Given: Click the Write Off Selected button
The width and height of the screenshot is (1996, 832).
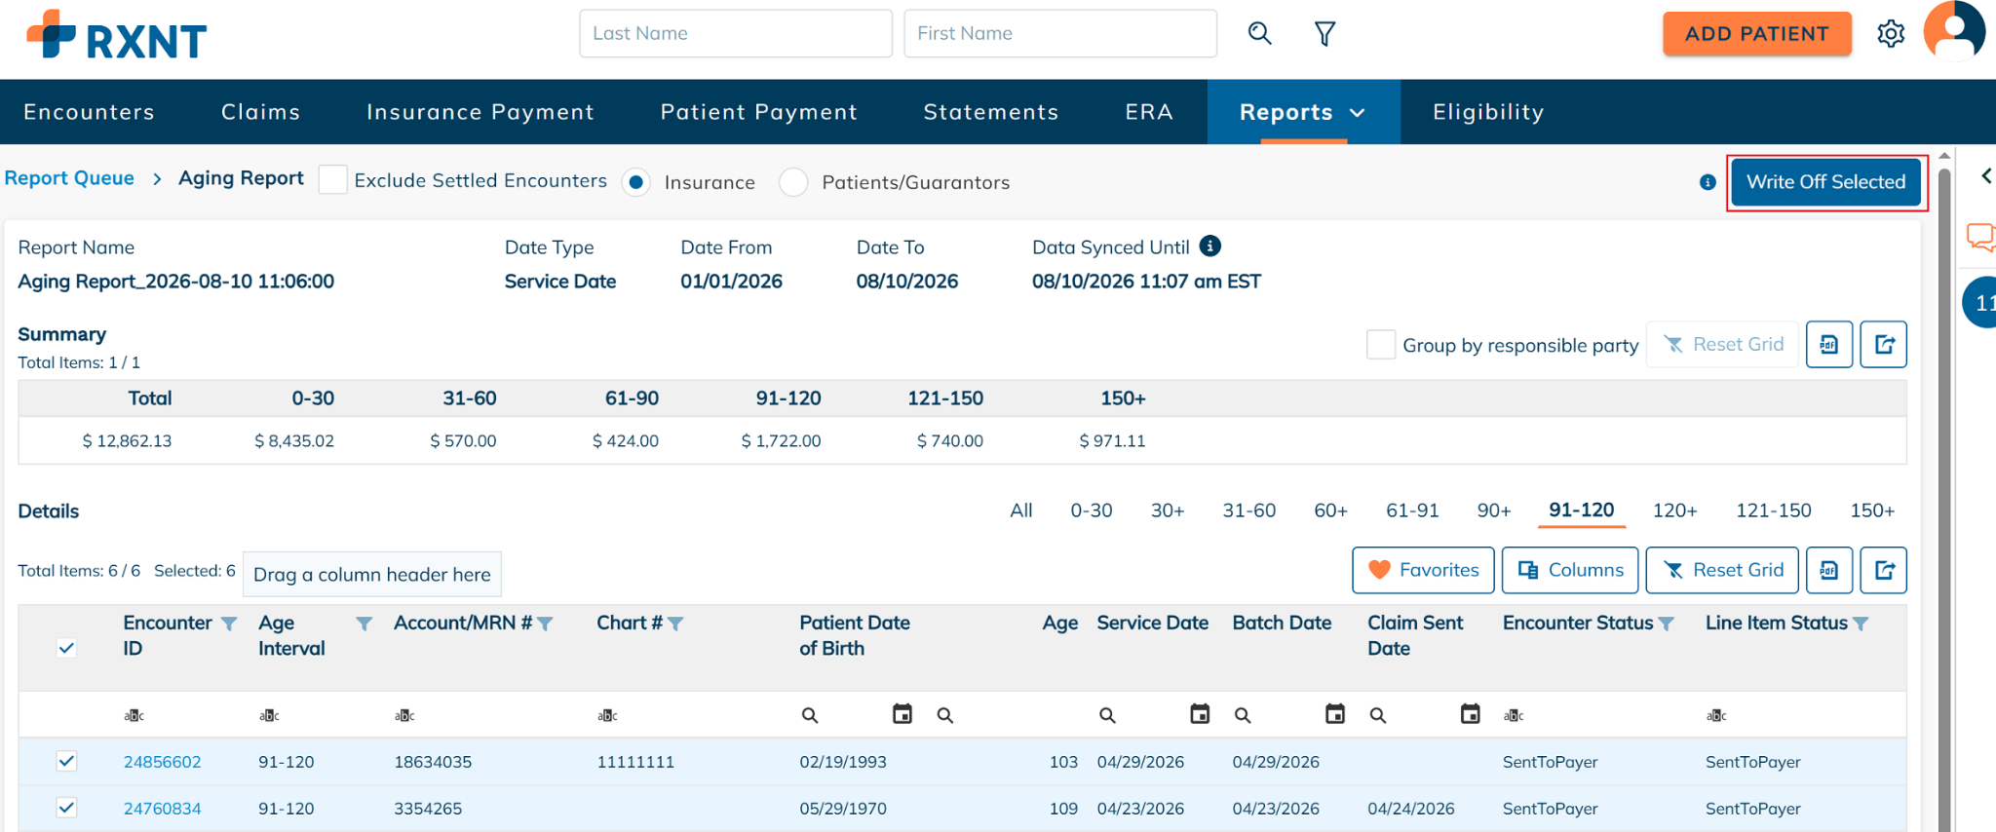Looking at the screenshot, I should (1825, 182).
